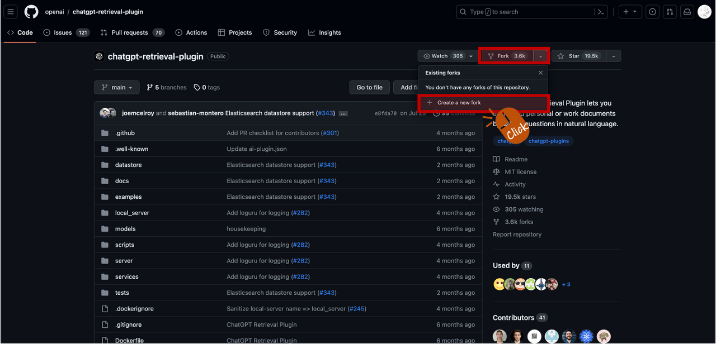Switch to the Code tab
This screenshot has width=716, height=344.
tap(20, 32)
